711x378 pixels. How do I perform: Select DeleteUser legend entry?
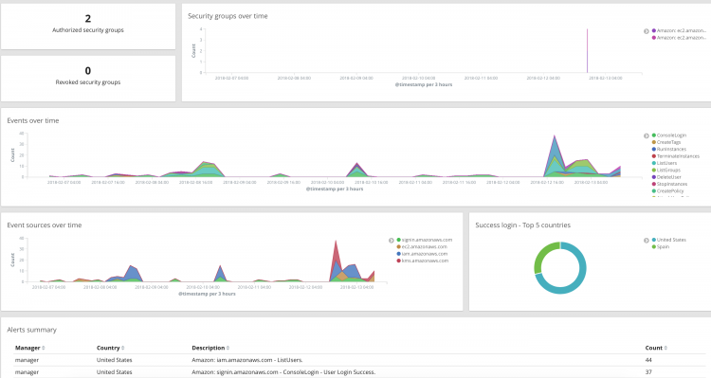pyautogui.click(x=666, y=177)
